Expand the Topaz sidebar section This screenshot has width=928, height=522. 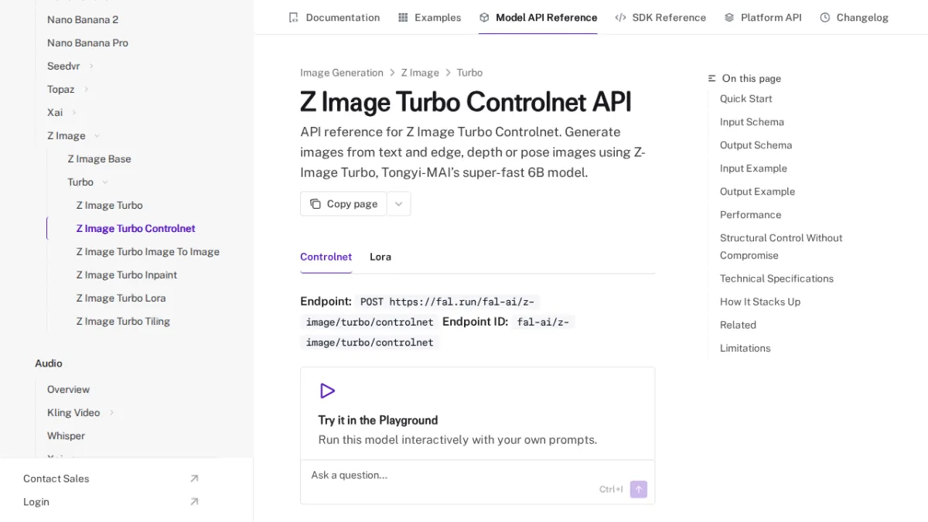[x=86, y=90]
